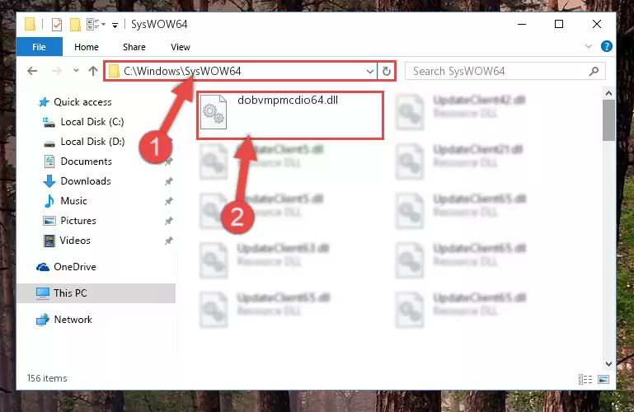Click the This PC monitor icon

(x=43, y=293)
